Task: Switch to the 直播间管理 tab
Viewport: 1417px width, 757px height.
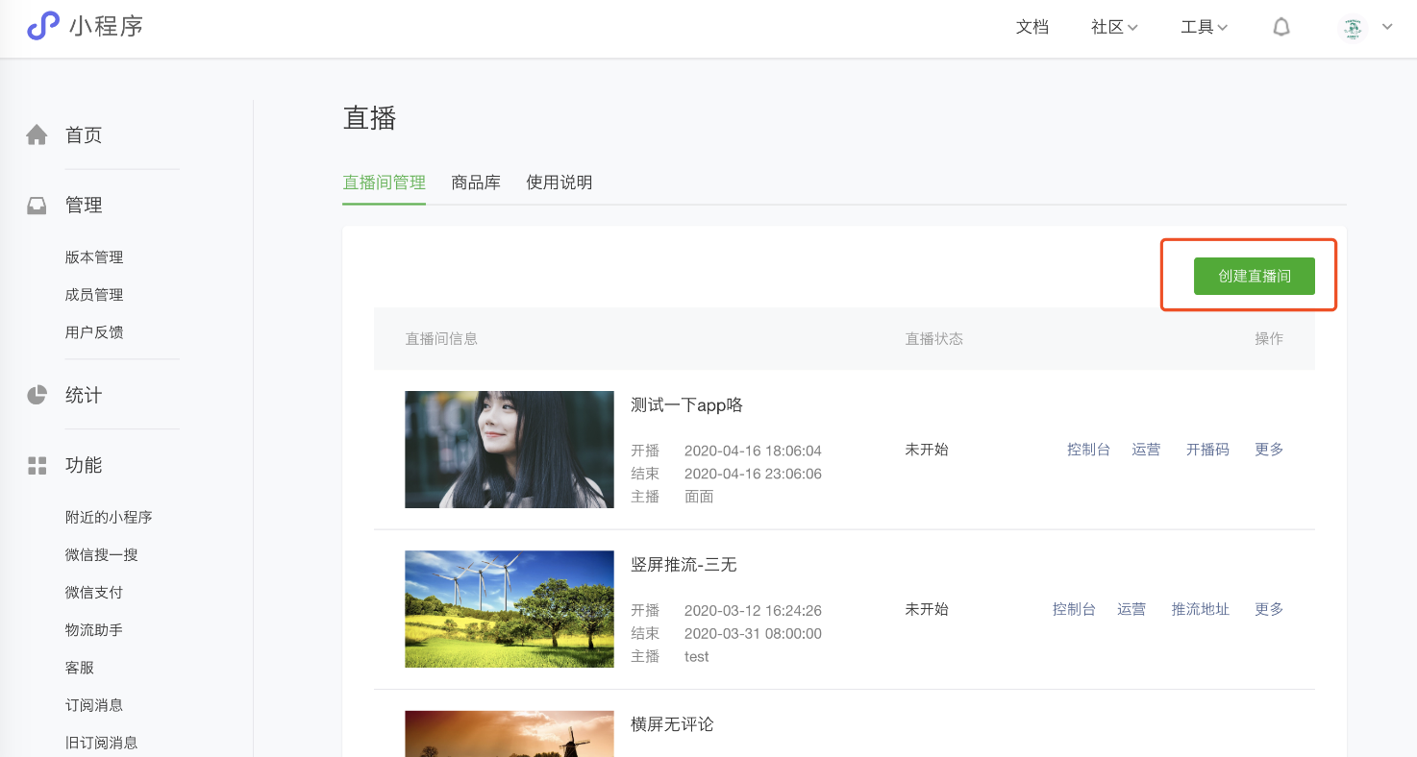Action: (x=385, y=183)
